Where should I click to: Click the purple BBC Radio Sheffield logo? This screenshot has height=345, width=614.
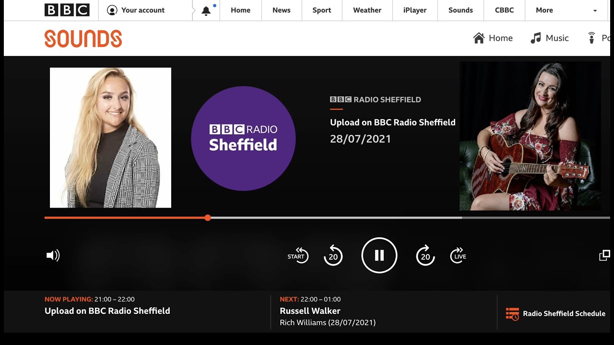point(243,138)
